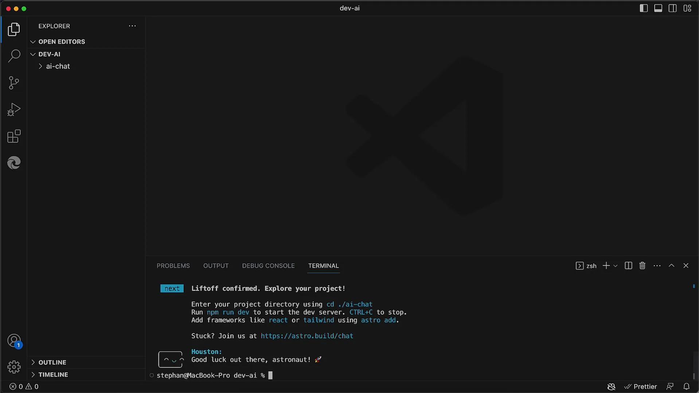This screenshot has height=393, width=699.
Task: Click 'tailwind' text in terminal
Action: 319,320
